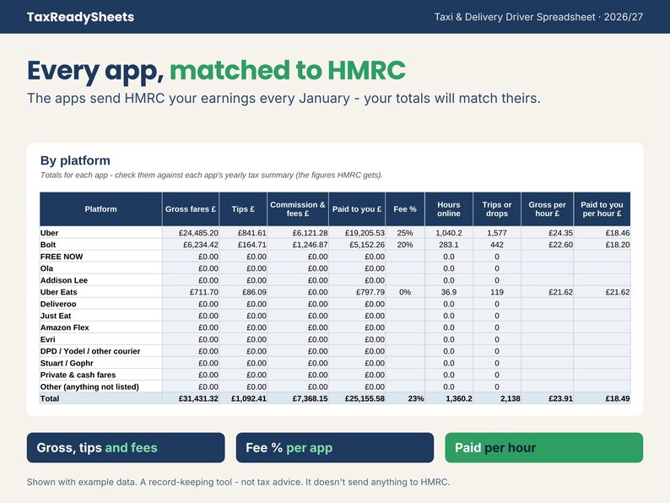Image resolution: width=670 pixels, height=503 pixels.
Task: Click total gross per hour £23.91
Action: click(x=548, y=398)
